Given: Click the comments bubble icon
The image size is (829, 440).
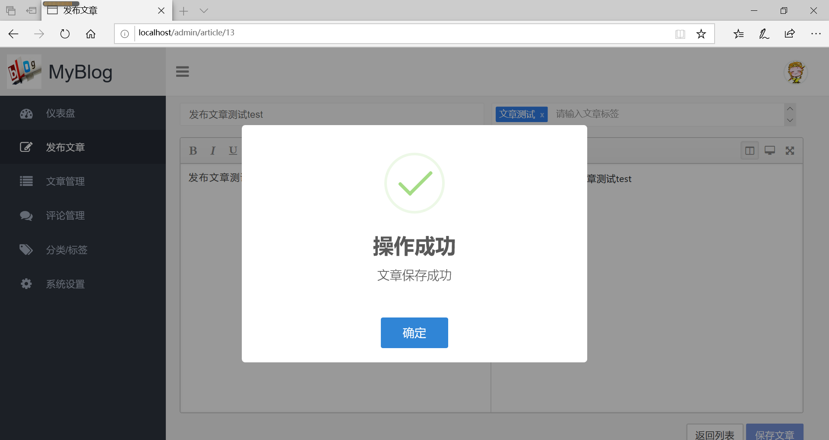Looking at the screenshot, I should (x=26, y=215).
